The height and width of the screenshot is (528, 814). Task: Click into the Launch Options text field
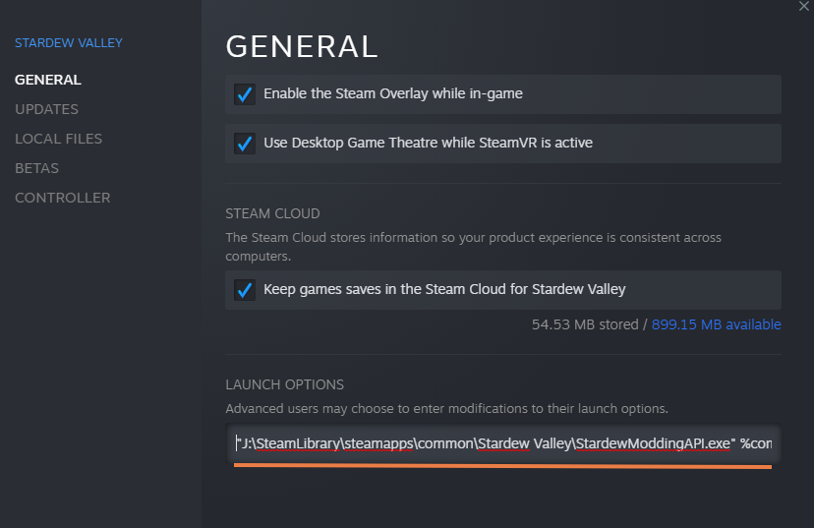(x=503, y=443)
